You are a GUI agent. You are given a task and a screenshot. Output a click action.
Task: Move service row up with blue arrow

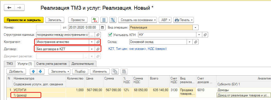pos(34,71)
